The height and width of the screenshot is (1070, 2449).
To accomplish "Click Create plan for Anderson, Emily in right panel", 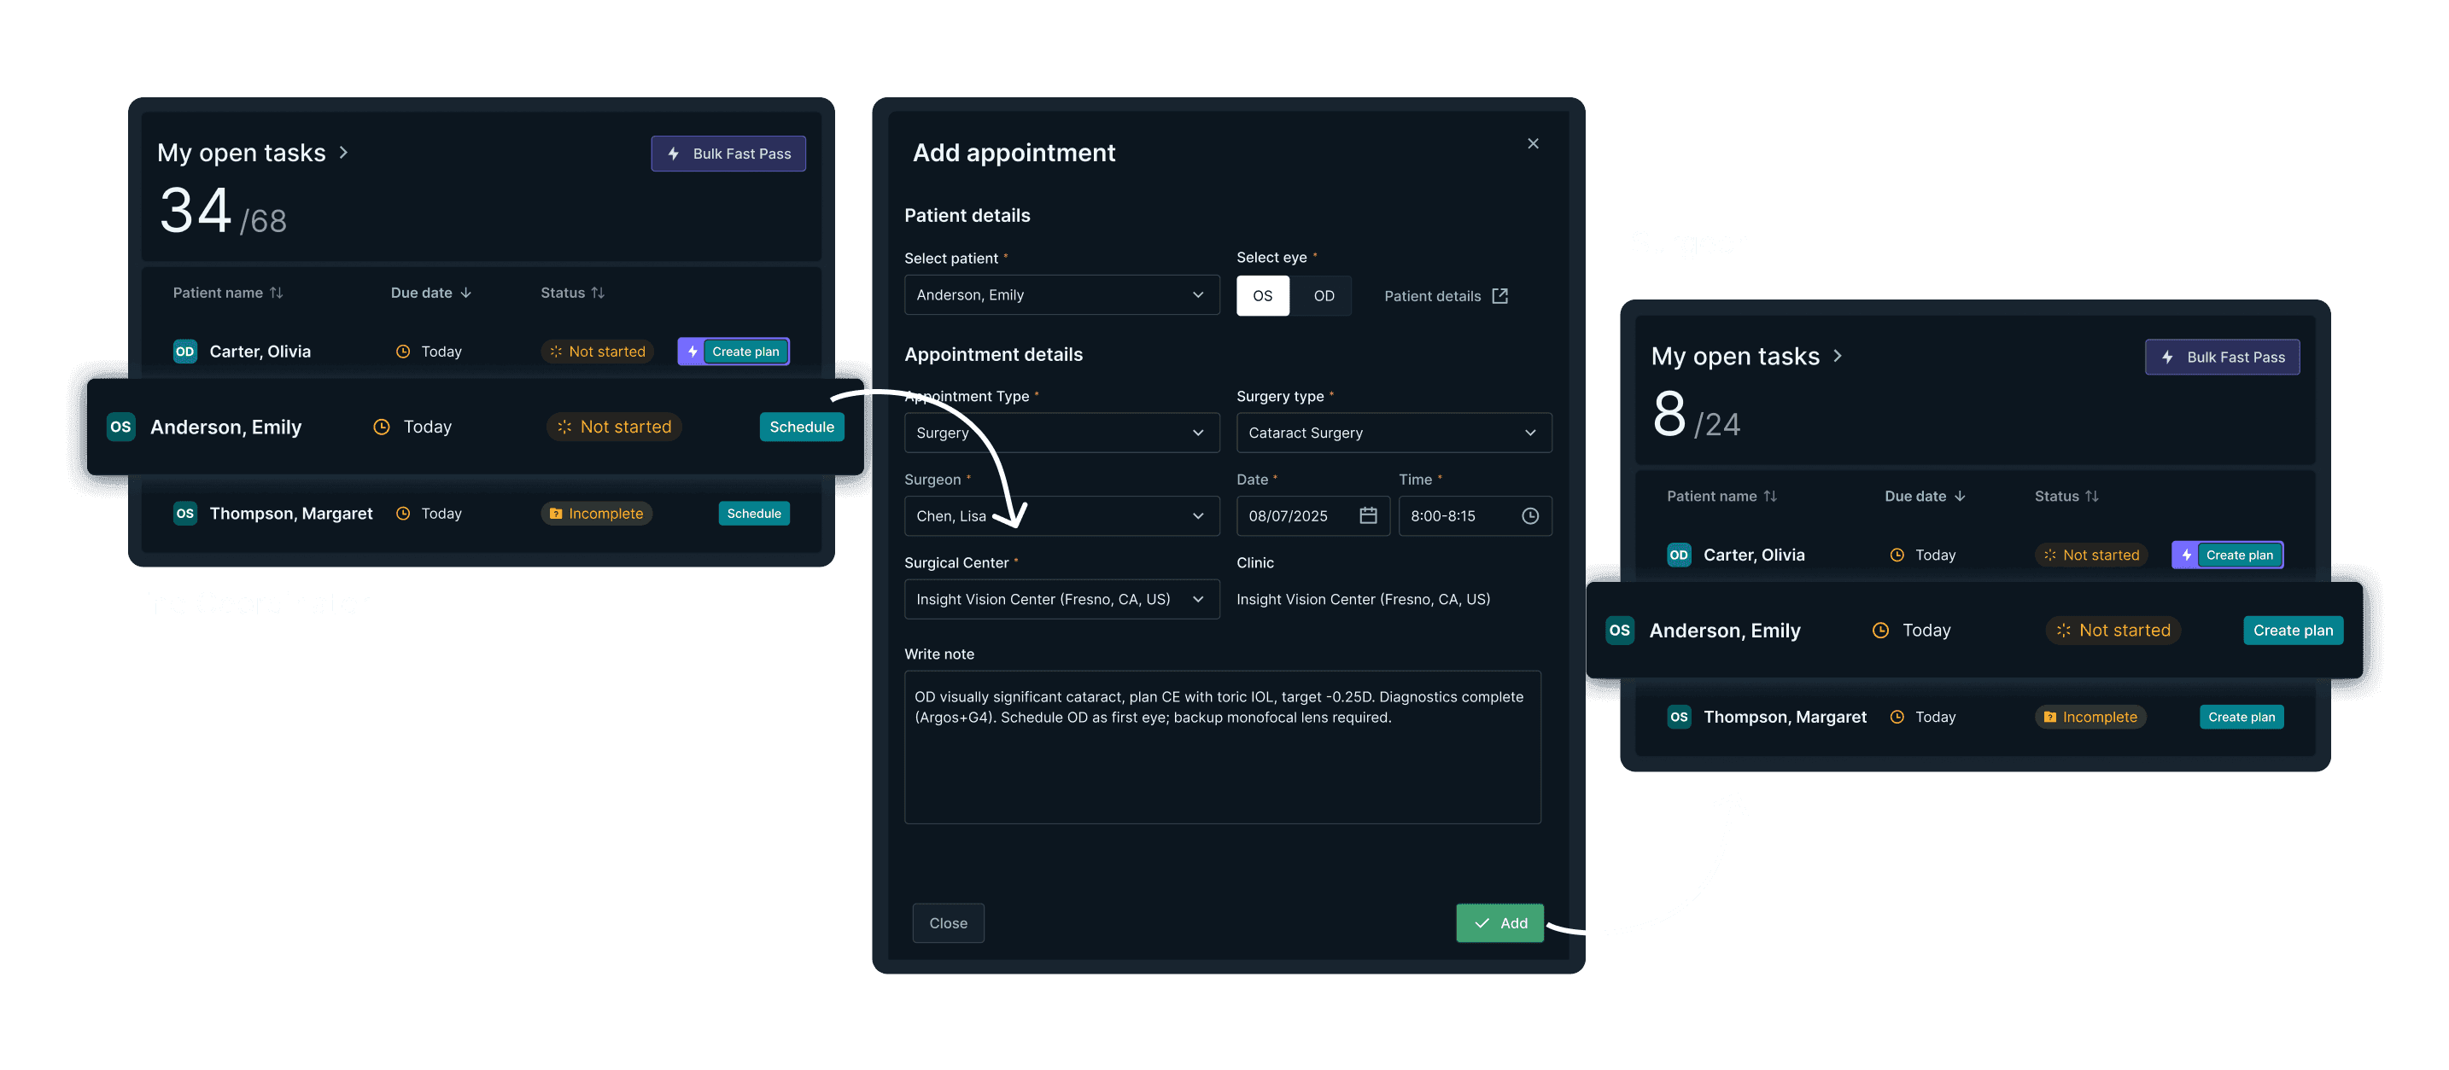I will point(2292,630).
